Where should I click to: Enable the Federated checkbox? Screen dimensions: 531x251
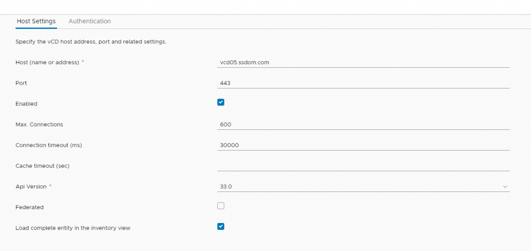(221, 206)
